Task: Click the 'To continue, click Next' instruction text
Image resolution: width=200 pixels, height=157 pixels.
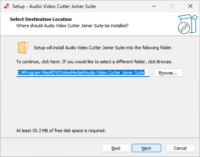Action: point(94,62)
